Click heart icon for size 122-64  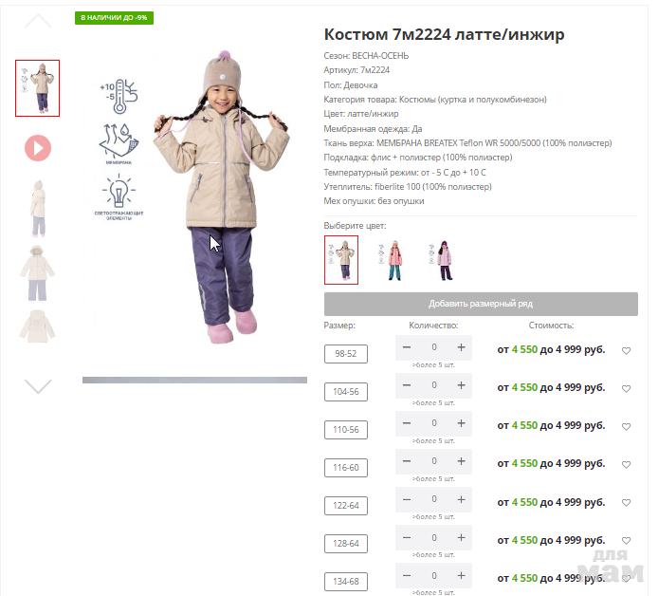point(626,502)
